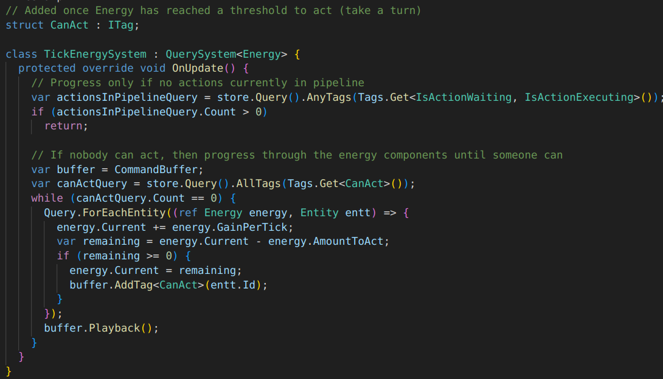Click the CommandBuffer identifier
Viewport: 663px width, 379px height.
point(156,169)
